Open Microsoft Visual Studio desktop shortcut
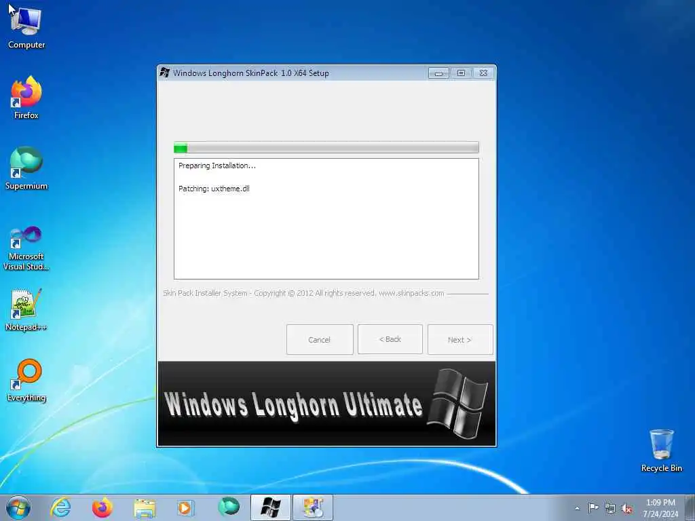Image resolution: width=695 pixels, height=521 pixels. click(26, 248)
